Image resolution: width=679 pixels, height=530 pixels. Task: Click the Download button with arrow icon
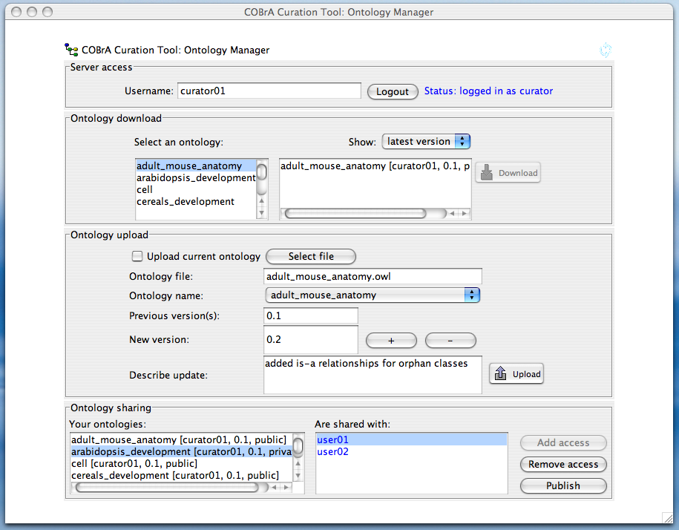[x=508, y=173]
